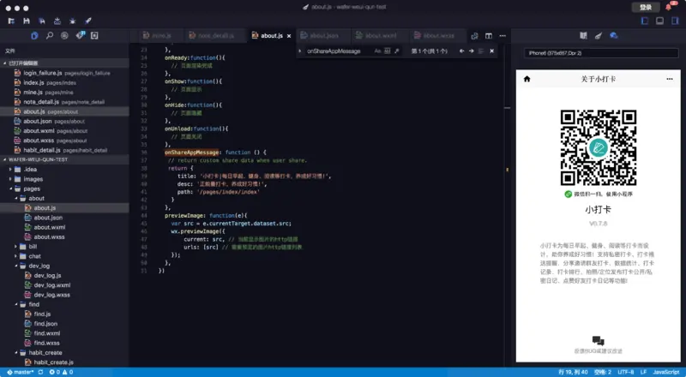Click the save all files toolbar icon
686x377 pixels.
click(42, 21)
